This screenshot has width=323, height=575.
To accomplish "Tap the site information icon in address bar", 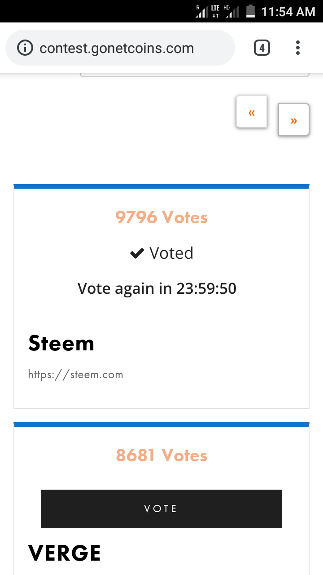I will [x=25, y=48].
